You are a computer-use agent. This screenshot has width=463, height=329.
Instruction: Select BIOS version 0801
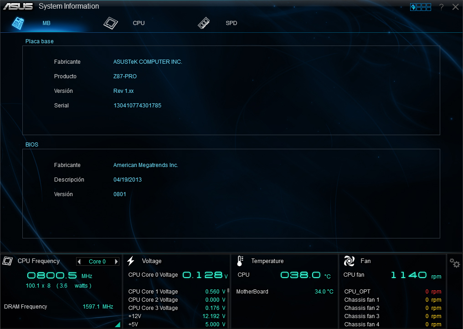click(119, 194)
